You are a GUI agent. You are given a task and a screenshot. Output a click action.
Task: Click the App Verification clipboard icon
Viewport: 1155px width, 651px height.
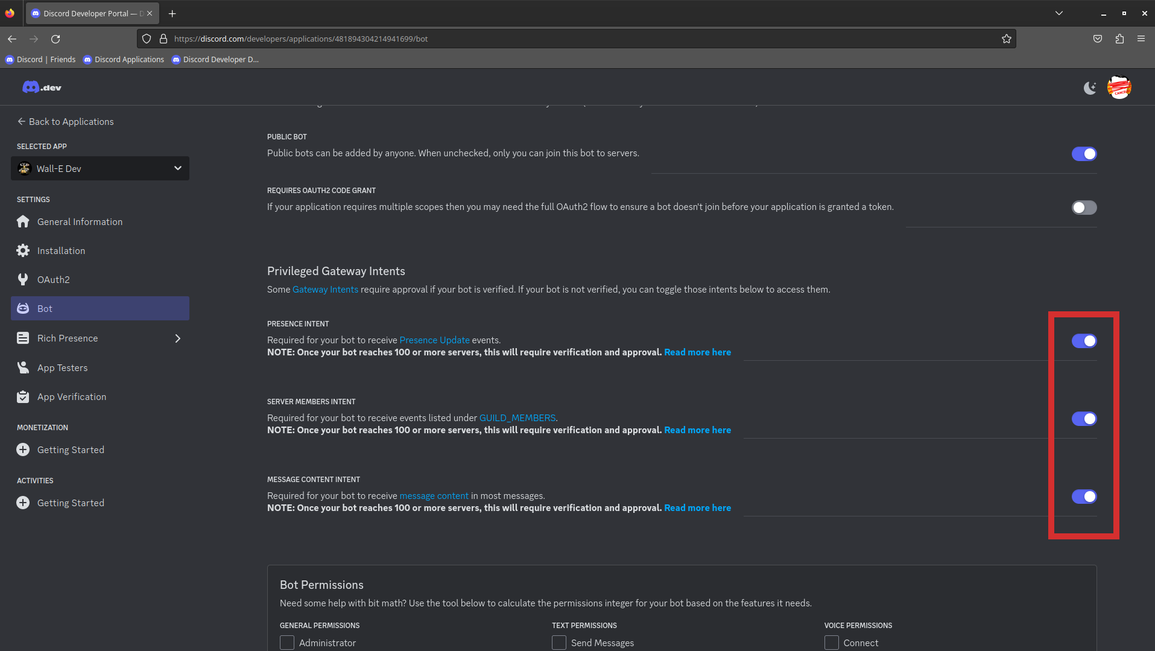[23, 396]
